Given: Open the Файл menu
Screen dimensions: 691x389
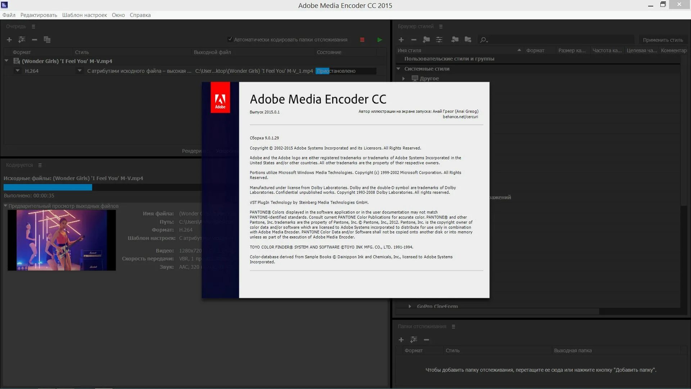Looking at the screenshot, I should 9,15.
